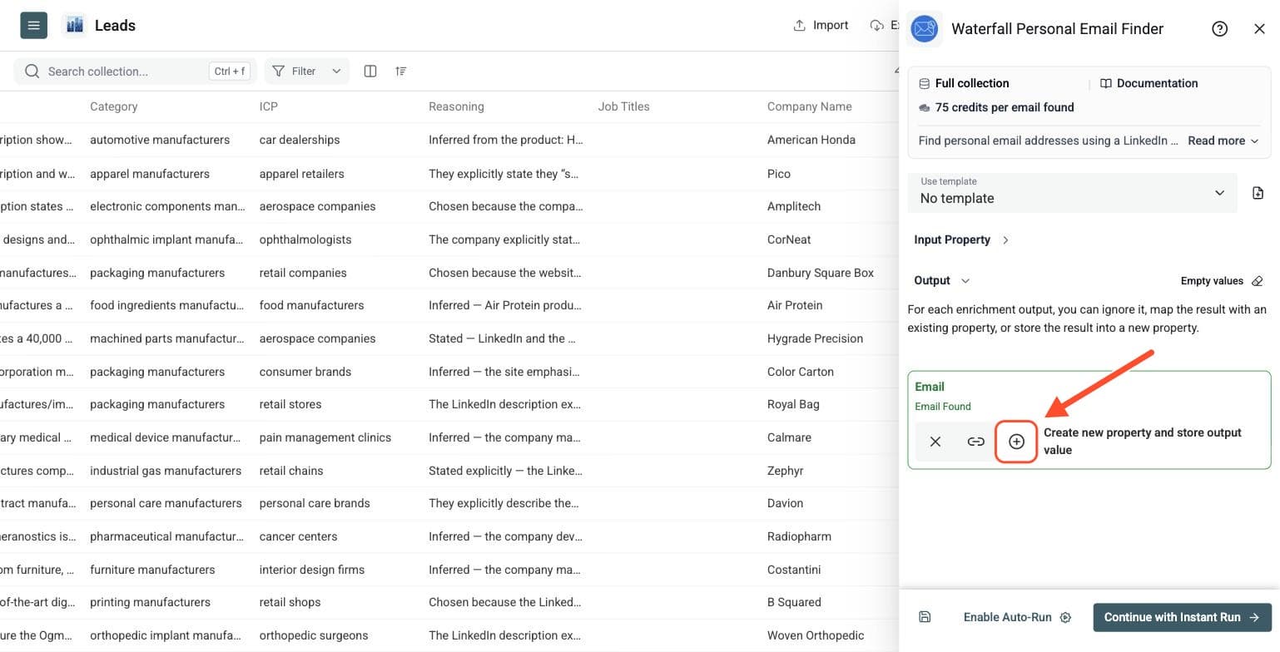Select the Amplitech company cell
The width and height of the screenshot is (1280, 652).
794,206
